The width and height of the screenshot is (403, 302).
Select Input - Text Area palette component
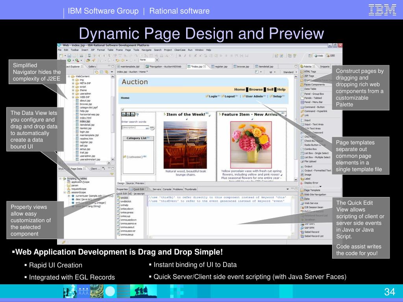312,124
